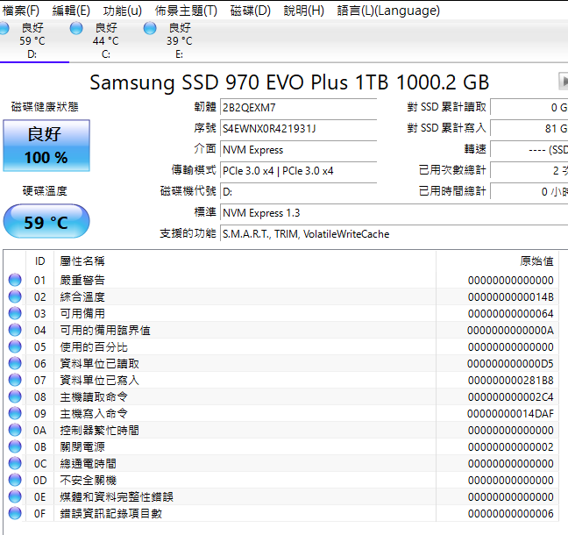Open the 說明(H) menu
The image size is (568, 535).
point(303,11)
